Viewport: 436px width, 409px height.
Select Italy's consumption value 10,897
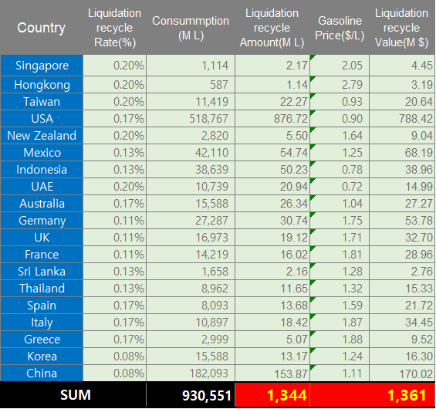(x=191, y=323)
